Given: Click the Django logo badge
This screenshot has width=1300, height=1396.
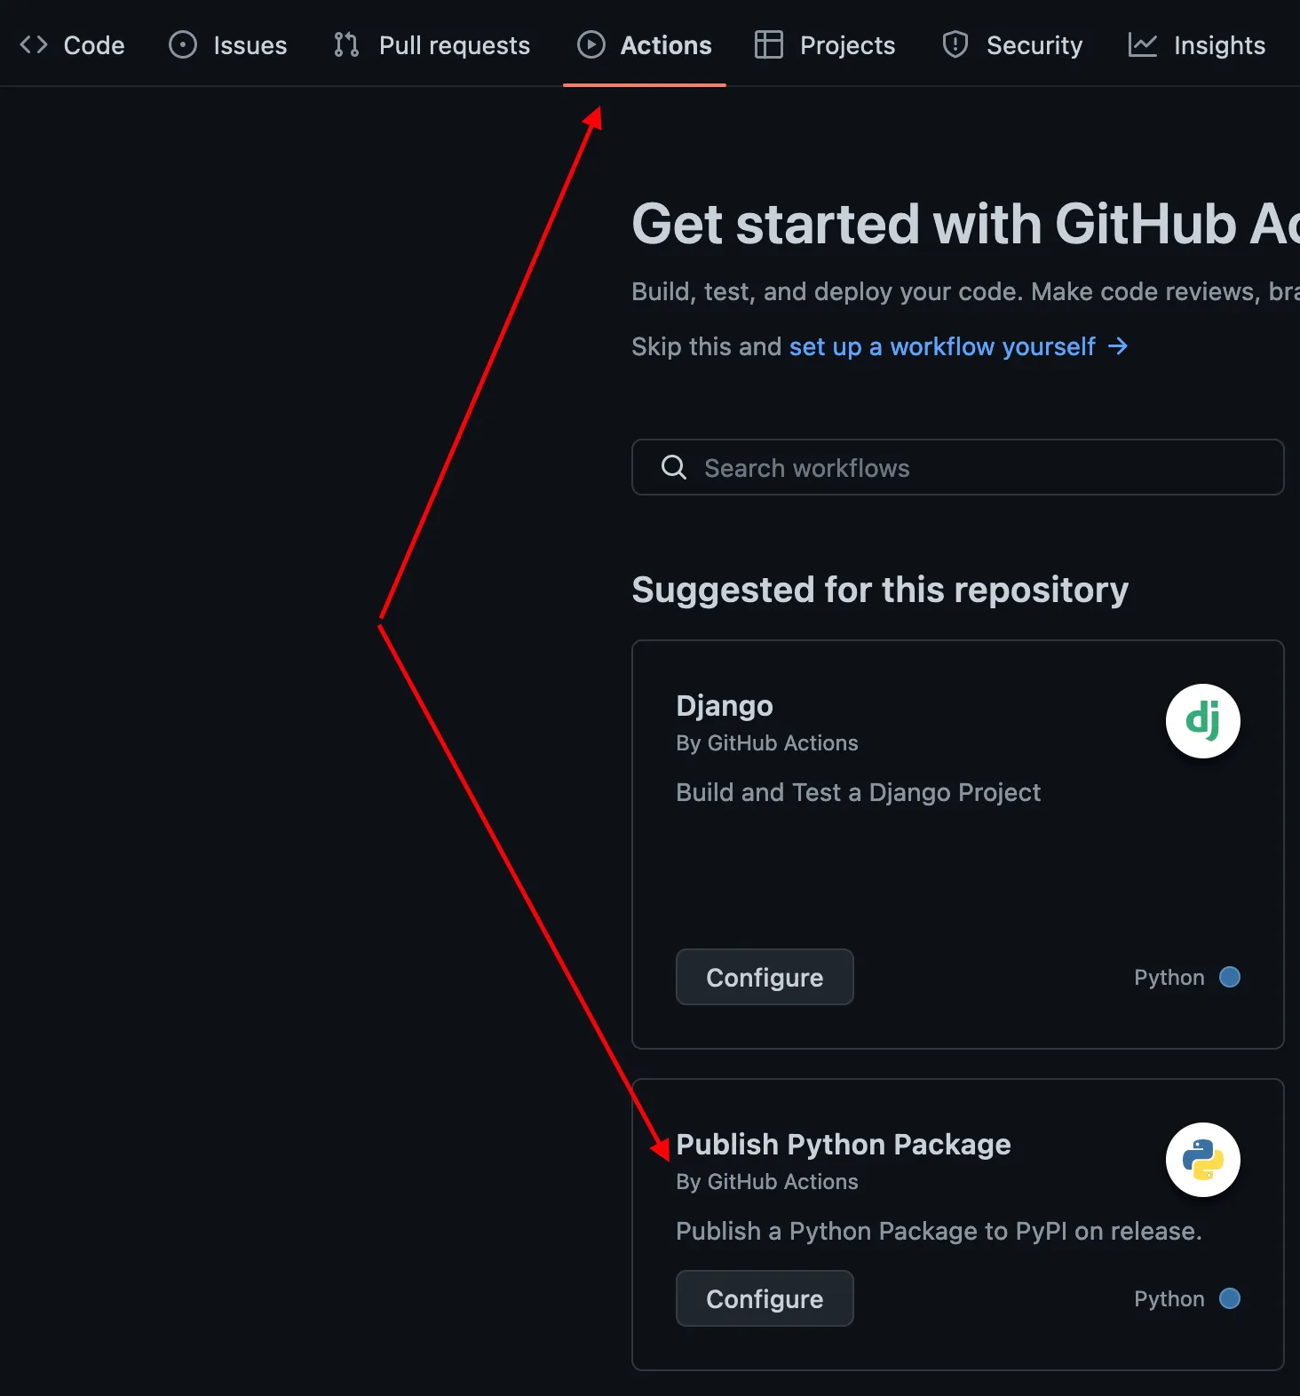Looking at the screenshot, I should pos(1203,721).
